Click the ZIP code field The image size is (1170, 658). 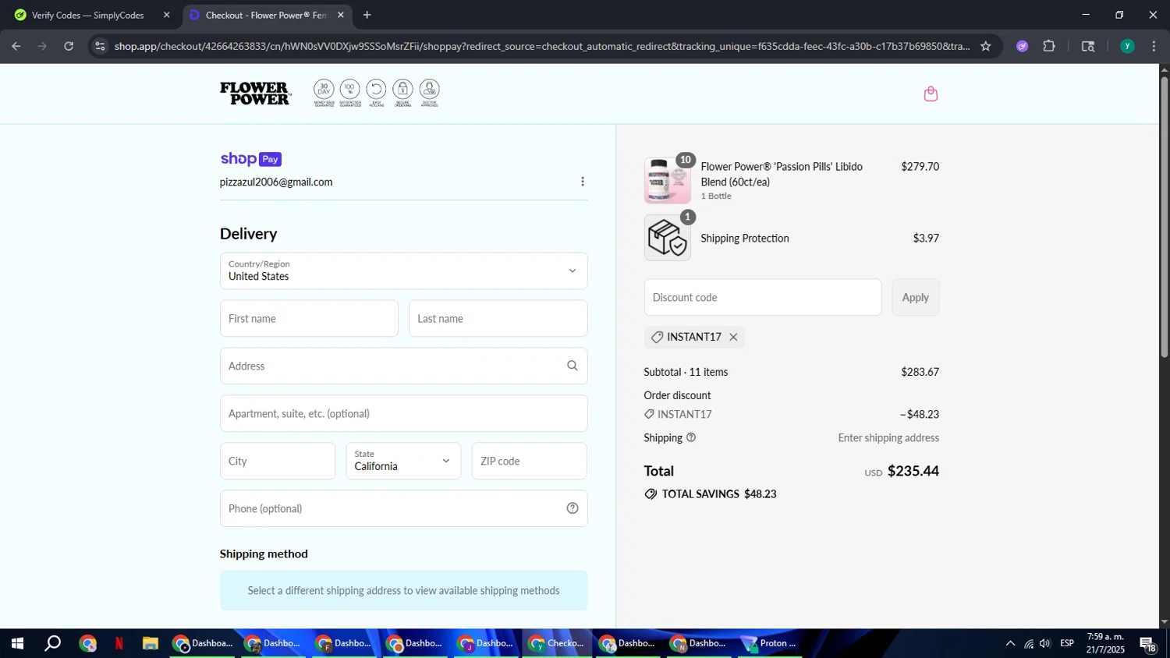click(530, 461)
